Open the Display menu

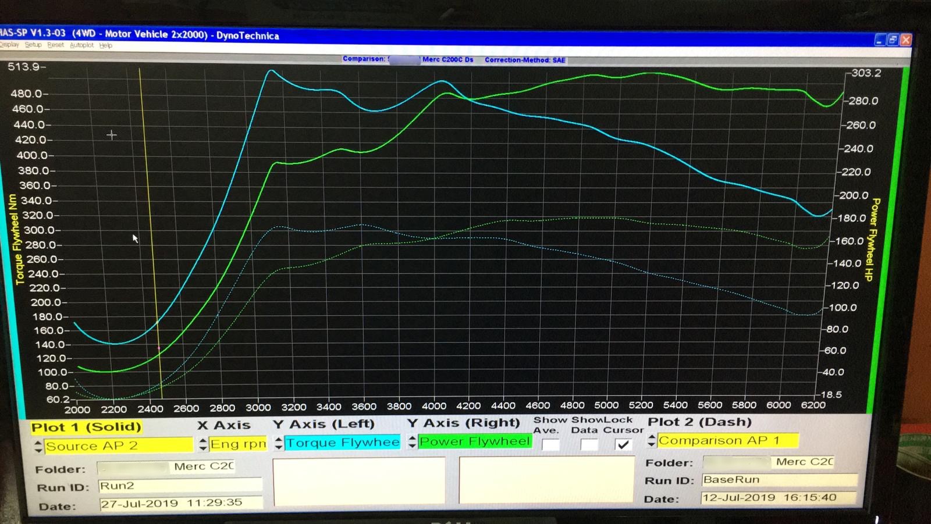[x=9, y=45]
